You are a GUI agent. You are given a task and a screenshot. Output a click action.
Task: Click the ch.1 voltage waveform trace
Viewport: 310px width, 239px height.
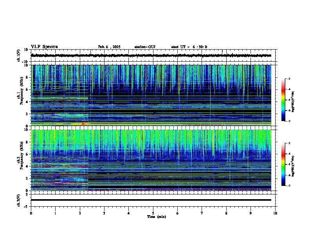coord(151,55)
